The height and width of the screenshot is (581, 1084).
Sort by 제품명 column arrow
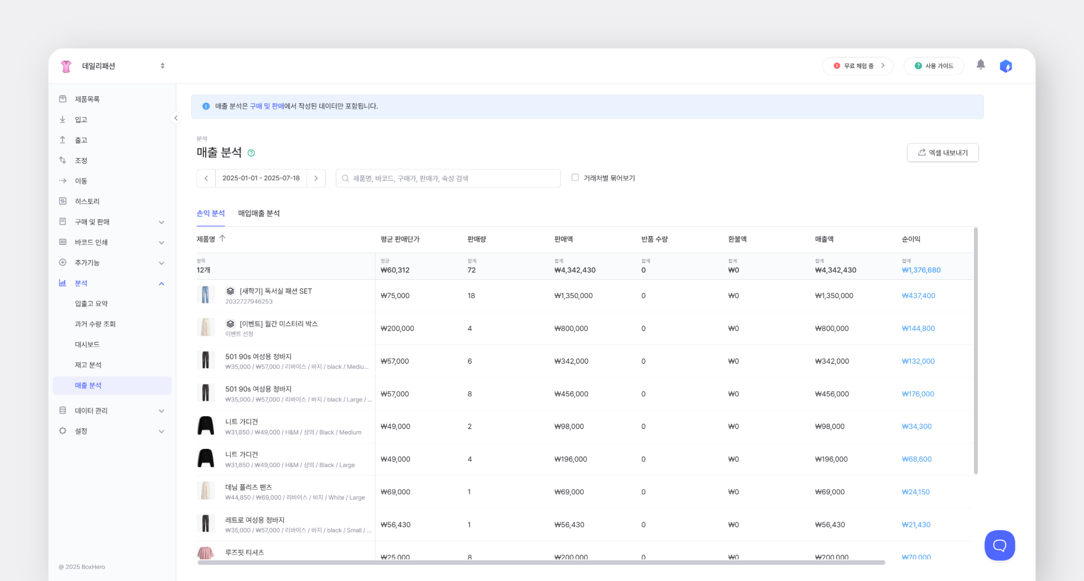click(222, 238)
